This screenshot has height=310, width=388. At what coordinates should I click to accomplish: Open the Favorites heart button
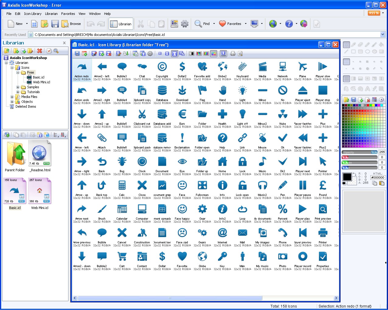tap(230, 24)
